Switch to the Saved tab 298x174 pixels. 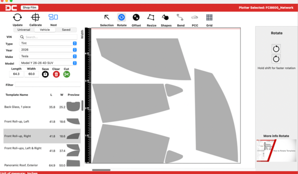66,30
